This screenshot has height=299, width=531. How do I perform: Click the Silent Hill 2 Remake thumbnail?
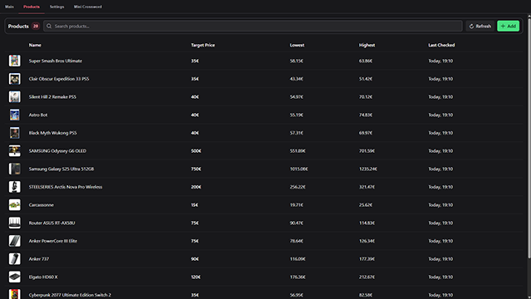15,96
